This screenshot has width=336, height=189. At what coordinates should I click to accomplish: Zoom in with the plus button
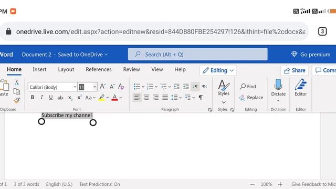[280, 184]
